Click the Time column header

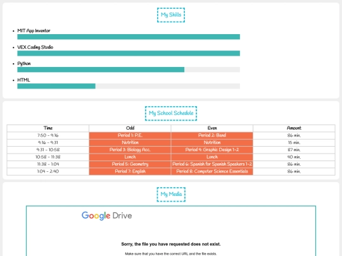48,128
